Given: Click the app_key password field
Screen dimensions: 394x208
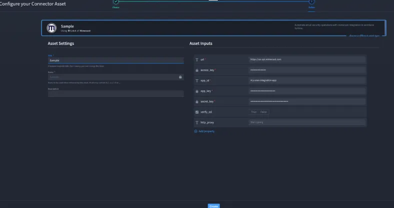Looking at the screenshot, I should click(306, 91).
